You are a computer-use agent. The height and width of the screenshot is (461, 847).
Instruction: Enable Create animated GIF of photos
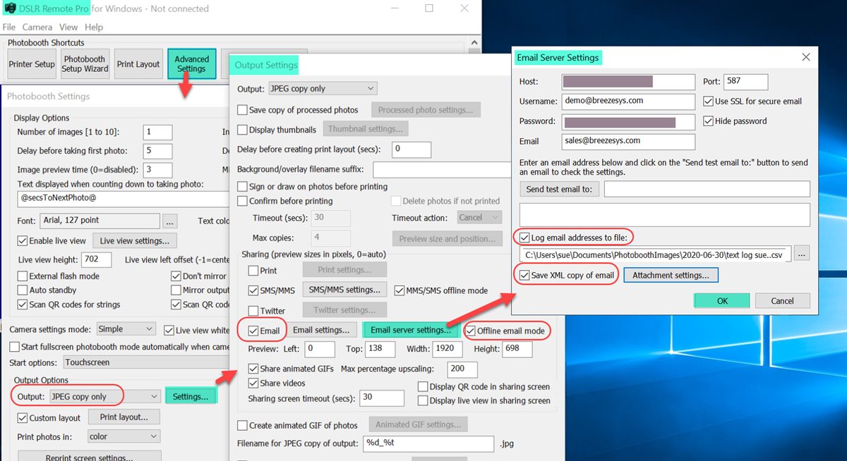click(243, 425)
